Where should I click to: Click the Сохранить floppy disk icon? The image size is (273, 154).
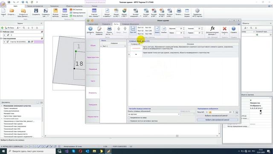click(x=36, y=11)
